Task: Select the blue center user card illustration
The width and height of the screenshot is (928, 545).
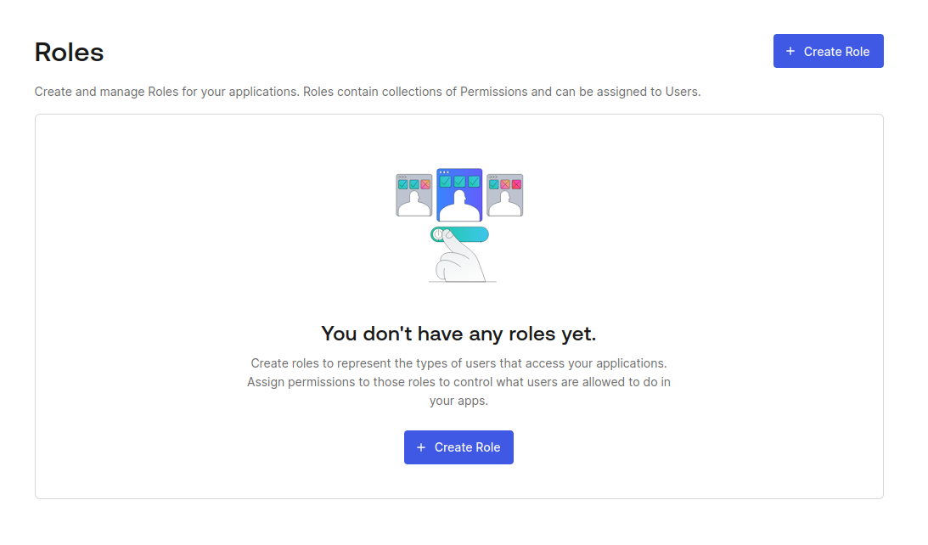Action: click(459, 194)
